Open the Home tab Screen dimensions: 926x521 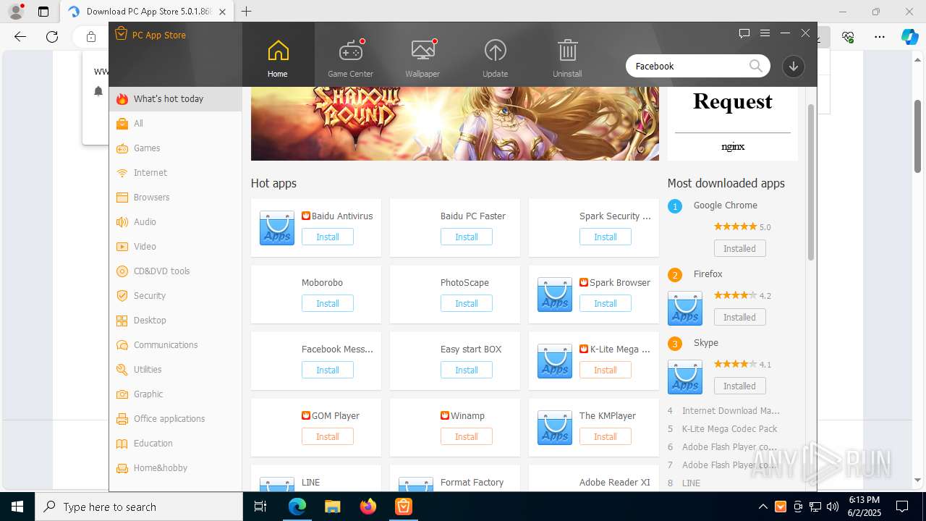(x=278, y=58)
